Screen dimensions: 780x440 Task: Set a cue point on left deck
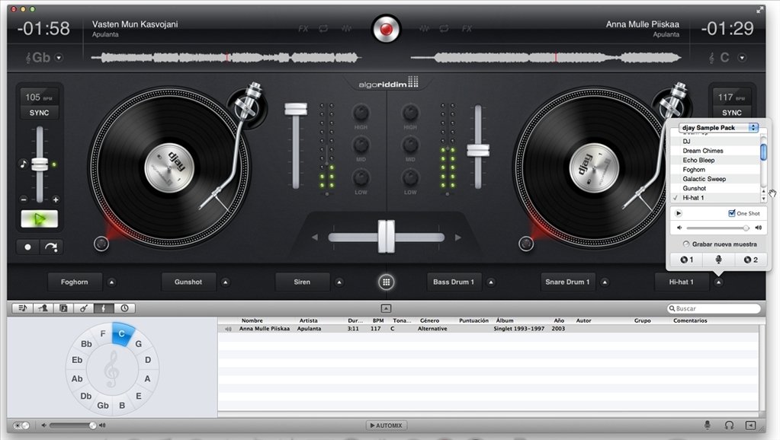pos(28,247)
